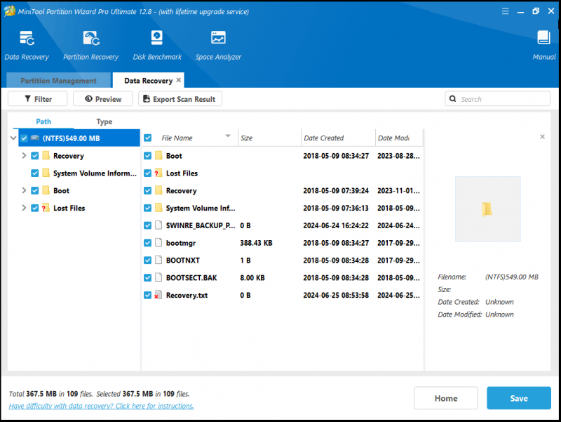Open the data recovery instructions link
The image size is (561, 422).
click(x=101, y=406)
